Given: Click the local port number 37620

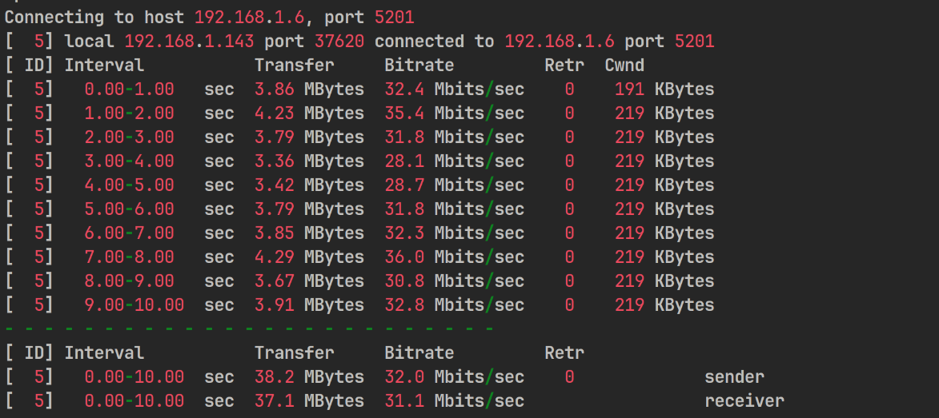Looking at the screenshot, I should pos(339,42).
